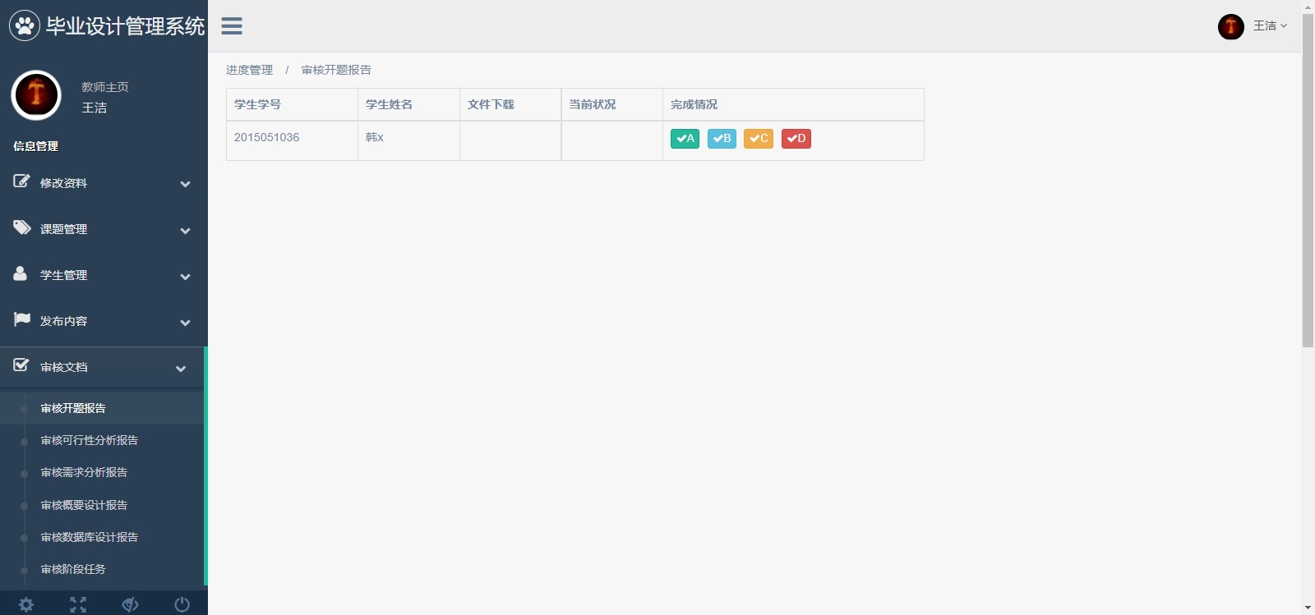
Task: Click the fullscreen arrows icon
Action: 78,605
